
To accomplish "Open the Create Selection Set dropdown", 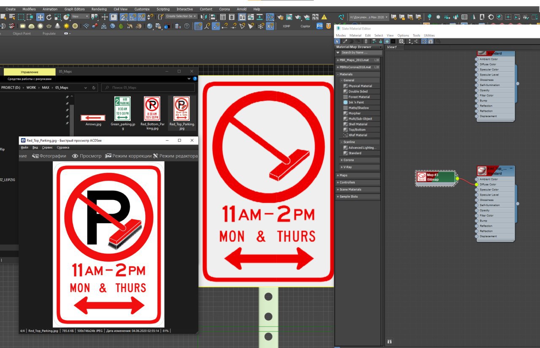I will tap(181, 16).
